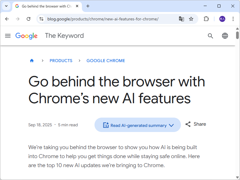The image size is (240, 180).
Task: Select the Go behind the browser tab
Action: click(x=46, y=6)
